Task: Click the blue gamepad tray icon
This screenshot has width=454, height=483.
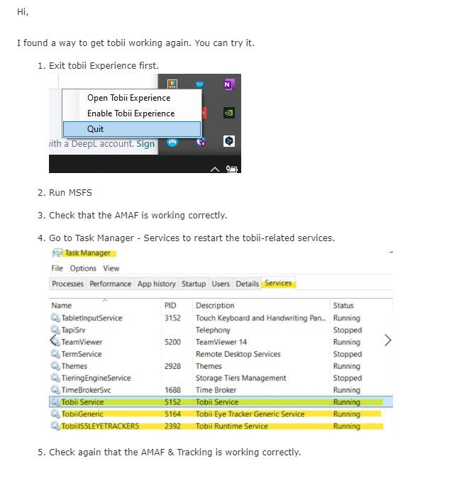Action: click(172, 142)
